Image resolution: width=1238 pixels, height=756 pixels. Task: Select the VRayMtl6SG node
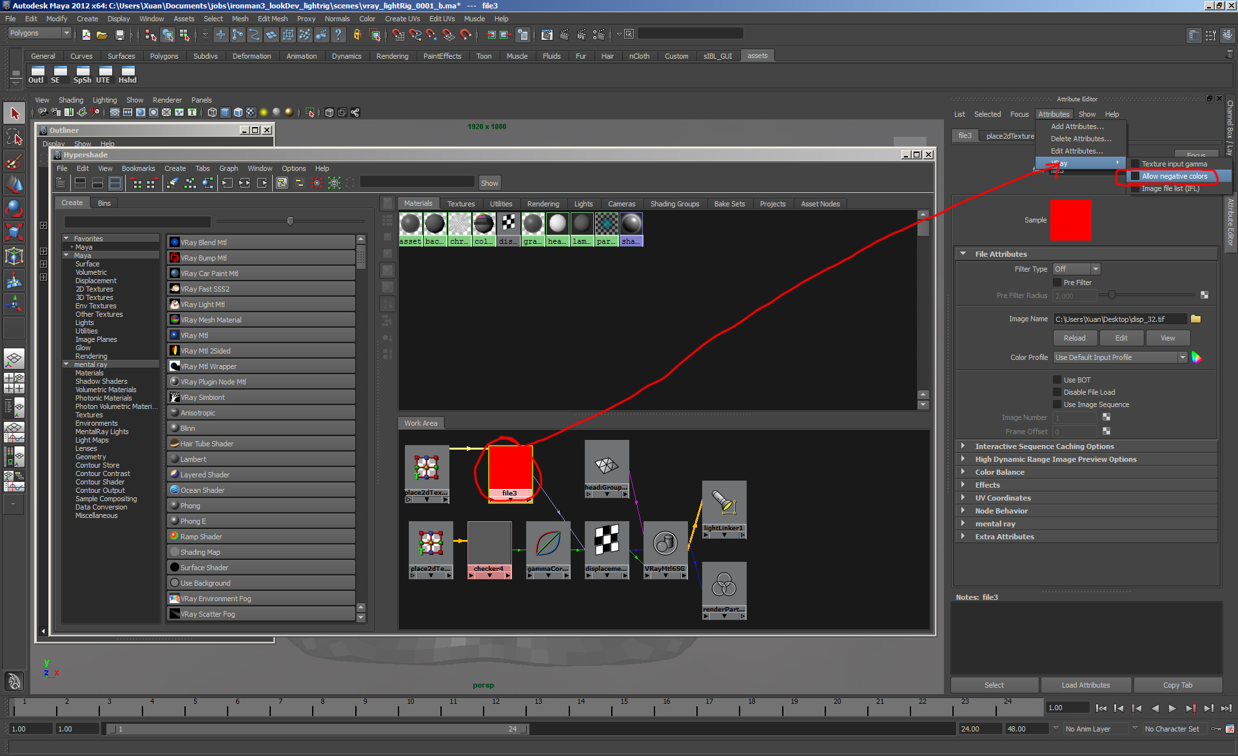[665, 550]
